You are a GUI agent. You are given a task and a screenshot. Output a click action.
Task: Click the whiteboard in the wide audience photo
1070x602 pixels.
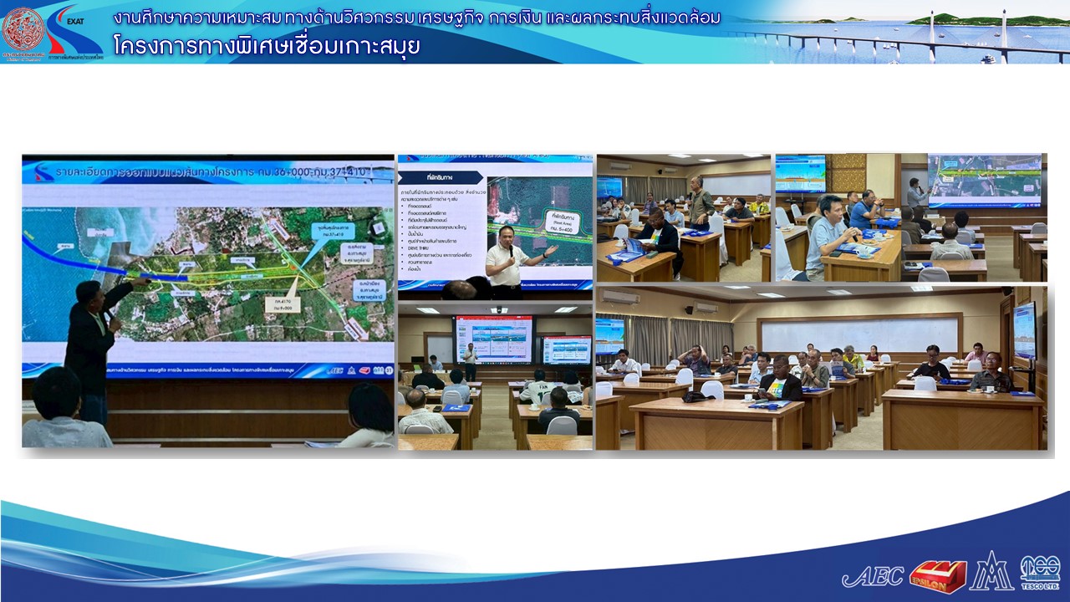(x=861, y=333)
